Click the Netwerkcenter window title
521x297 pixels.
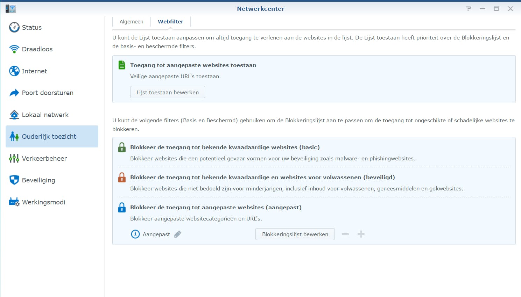(x=261, y=9)
